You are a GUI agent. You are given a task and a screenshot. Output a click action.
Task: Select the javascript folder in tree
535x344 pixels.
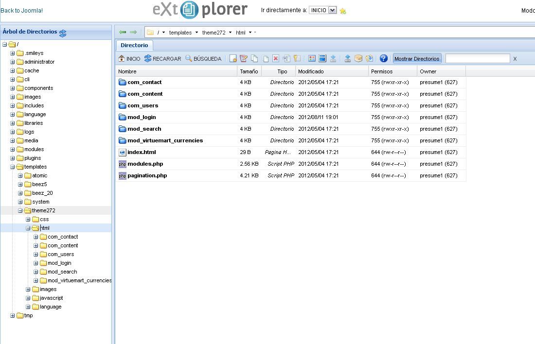coord(51,298)
